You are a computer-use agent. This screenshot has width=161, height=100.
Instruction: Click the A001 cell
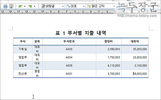(x=69, y=74)
